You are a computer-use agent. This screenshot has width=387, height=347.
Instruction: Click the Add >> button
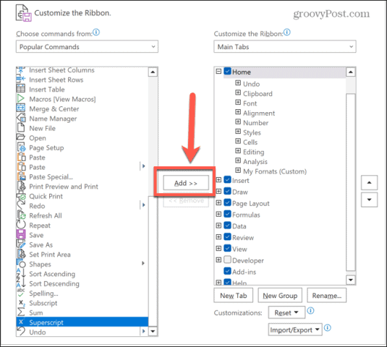tap(186, 183)
